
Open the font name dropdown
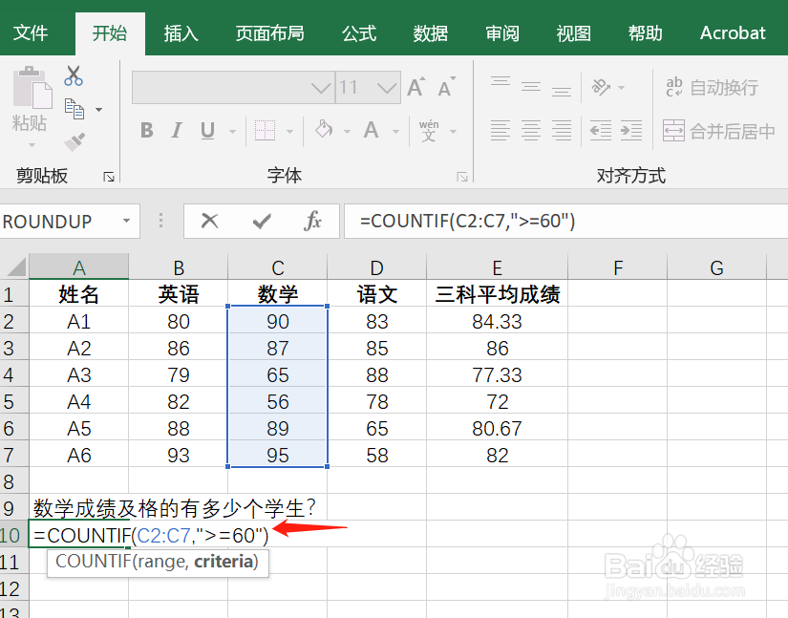[x=321, y=88]
